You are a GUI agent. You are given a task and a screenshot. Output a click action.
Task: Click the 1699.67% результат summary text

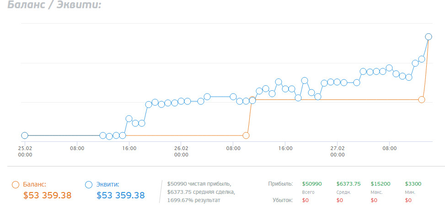pyautogui.click(x=194, y=201)
